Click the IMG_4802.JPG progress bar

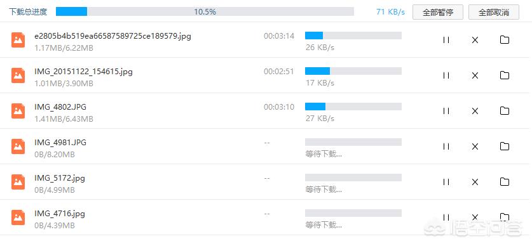[x=353, y=107]
